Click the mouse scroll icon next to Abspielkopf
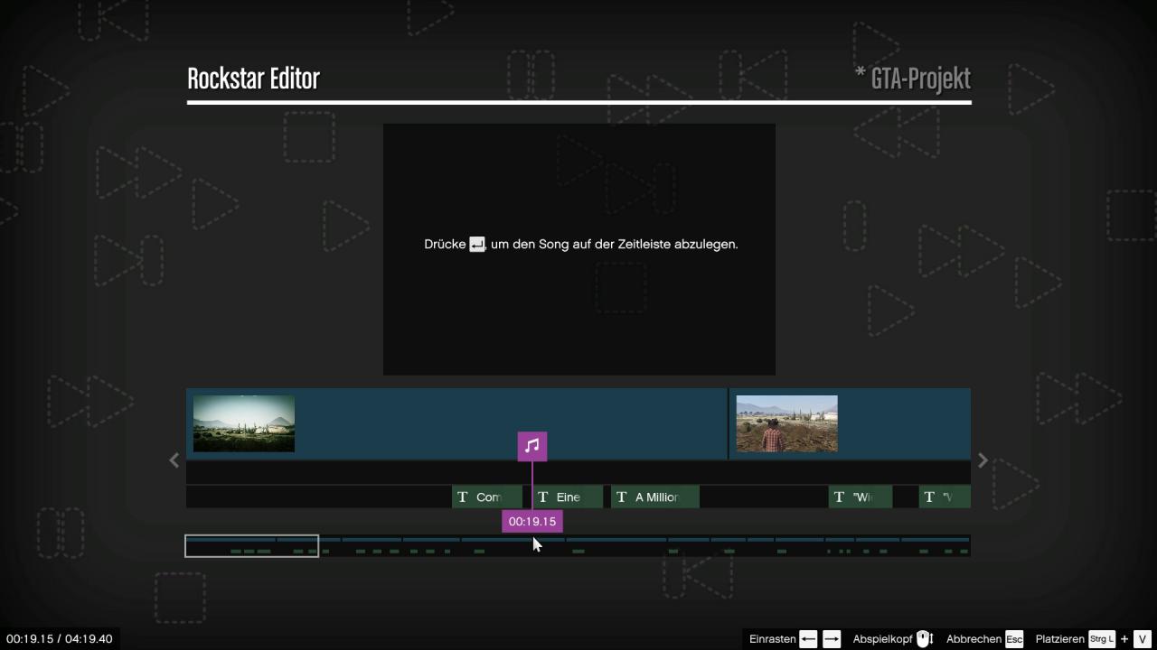1157x650 pixels. point(924,639)
